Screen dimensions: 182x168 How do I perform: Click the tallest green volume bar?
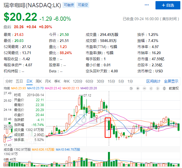(109, 159)
